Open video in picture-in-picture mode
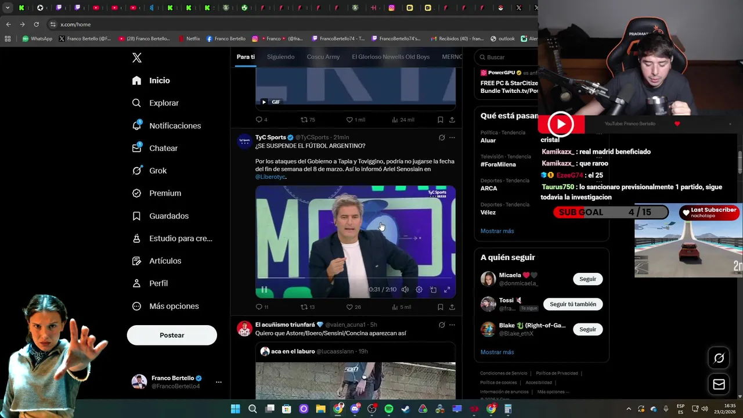 [x=433, y=290]
